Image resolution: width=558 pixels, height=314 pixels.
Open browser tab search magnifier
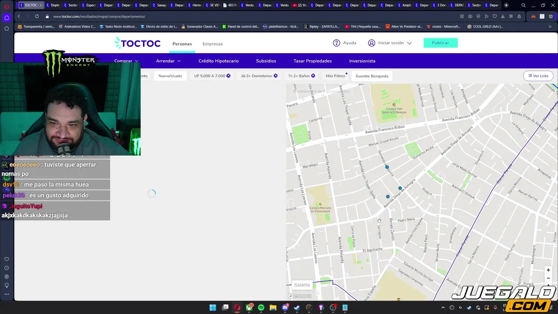click(524, 5)
